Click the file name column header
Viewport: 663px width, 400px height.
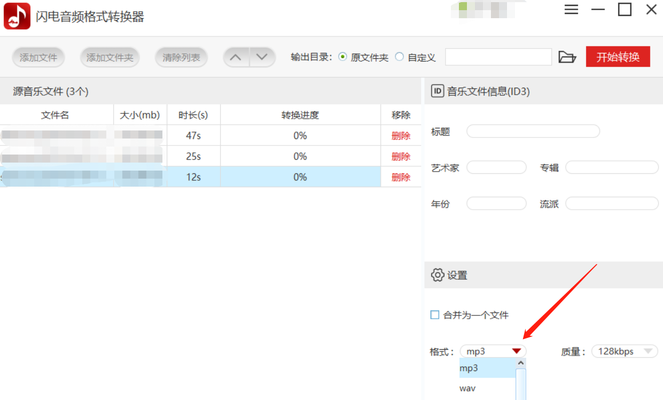point(57,115)
